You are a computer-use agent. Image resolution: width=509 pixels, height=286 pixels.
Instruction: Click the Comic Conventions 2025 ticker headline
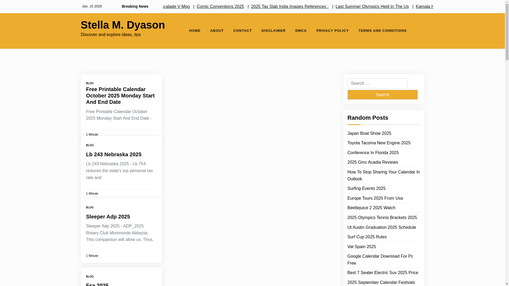pyautogui.click(x=220, y=7)
